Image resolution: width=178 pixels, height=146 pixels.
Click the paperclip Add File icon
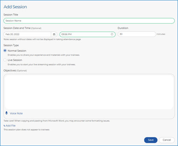coord(4,126)
